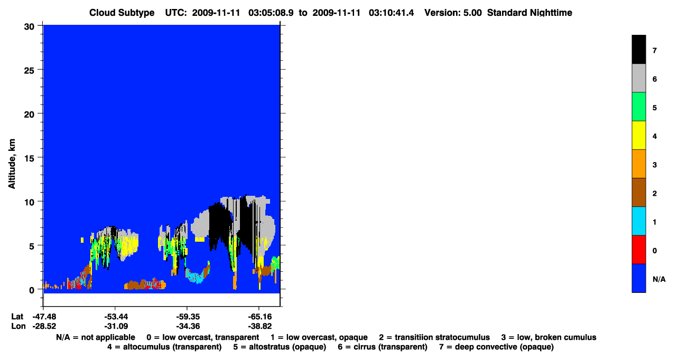This screenshot has height=352, width=687.
Task: Click longitude value -34.36
Action: coord(187,326)
